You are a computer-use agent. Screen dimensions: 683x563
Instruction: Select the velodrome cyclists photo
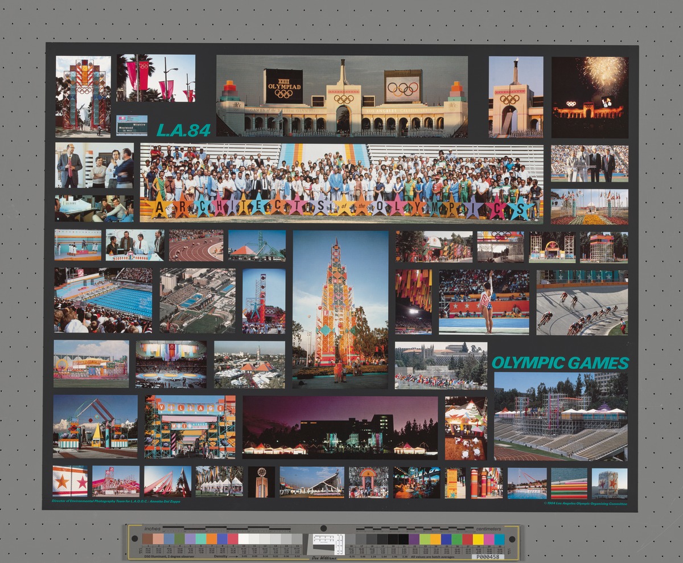pos(582,302)
